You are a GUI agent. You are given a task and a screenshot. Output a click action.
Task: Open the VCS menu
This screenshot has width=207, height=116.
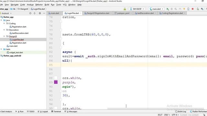65,5
